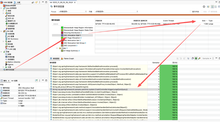220x122 pixels.
Task: Sort the table by Size column header
Action: pos(204,21)
